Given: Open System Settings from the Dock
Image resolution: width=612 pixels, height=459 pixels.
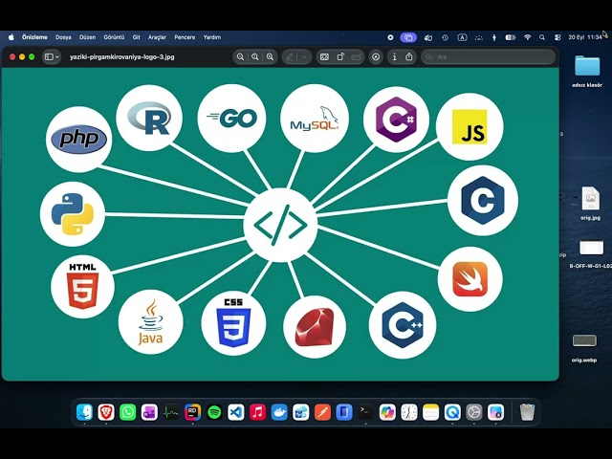Looking at the screenshot, I should [474, 412].
